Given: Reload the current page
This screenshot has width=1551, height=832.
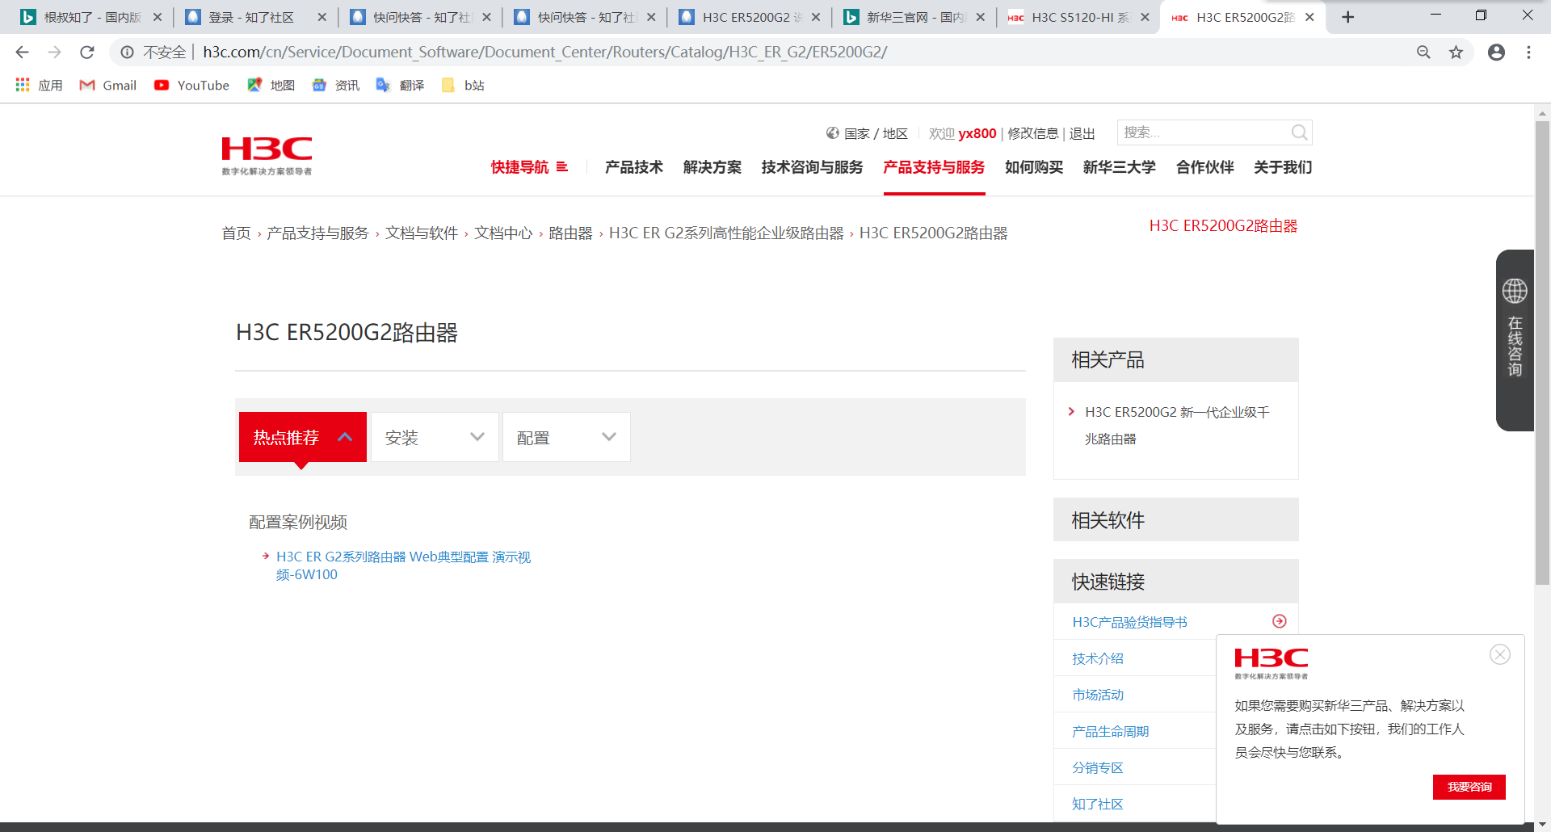Looking at the screenshot, I should pos(87,53).
